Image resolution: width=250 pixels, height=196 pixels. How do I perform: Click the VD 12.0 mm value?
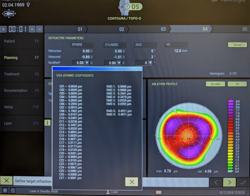[181, 51]
